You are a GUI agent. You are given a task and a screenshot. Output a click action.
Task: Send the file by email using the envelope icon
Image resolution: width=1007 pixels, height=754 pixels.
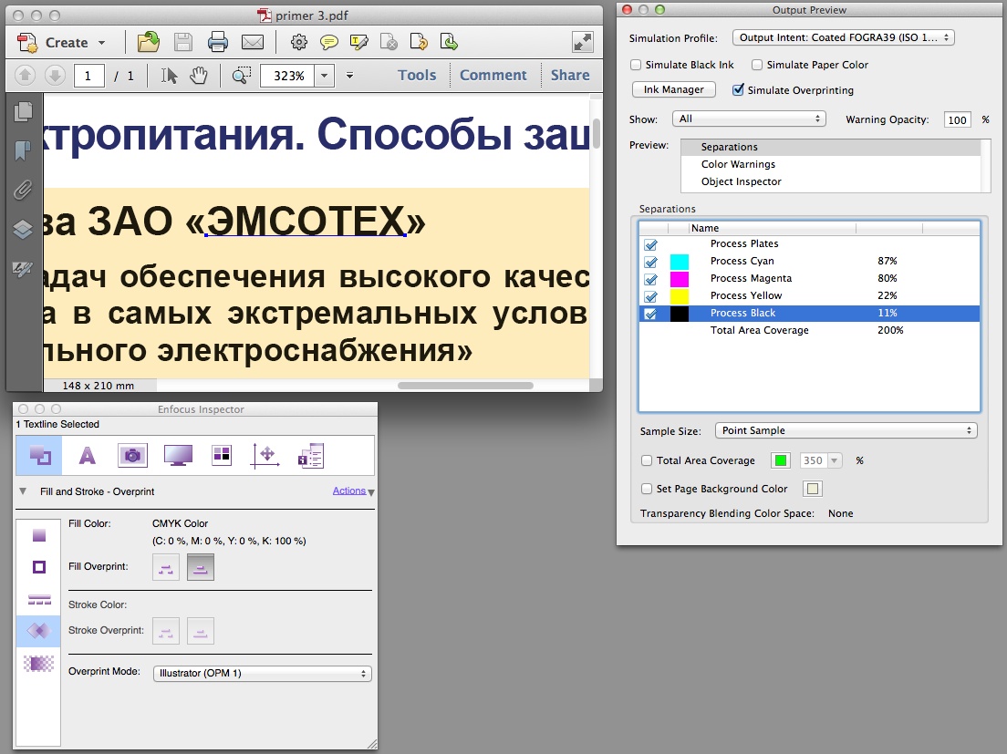click(x=253, y=42)
